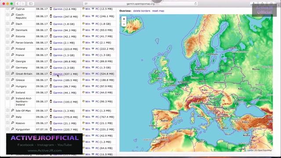Click the Kosovo country name

pyautogui.click(x=20, y=123)
